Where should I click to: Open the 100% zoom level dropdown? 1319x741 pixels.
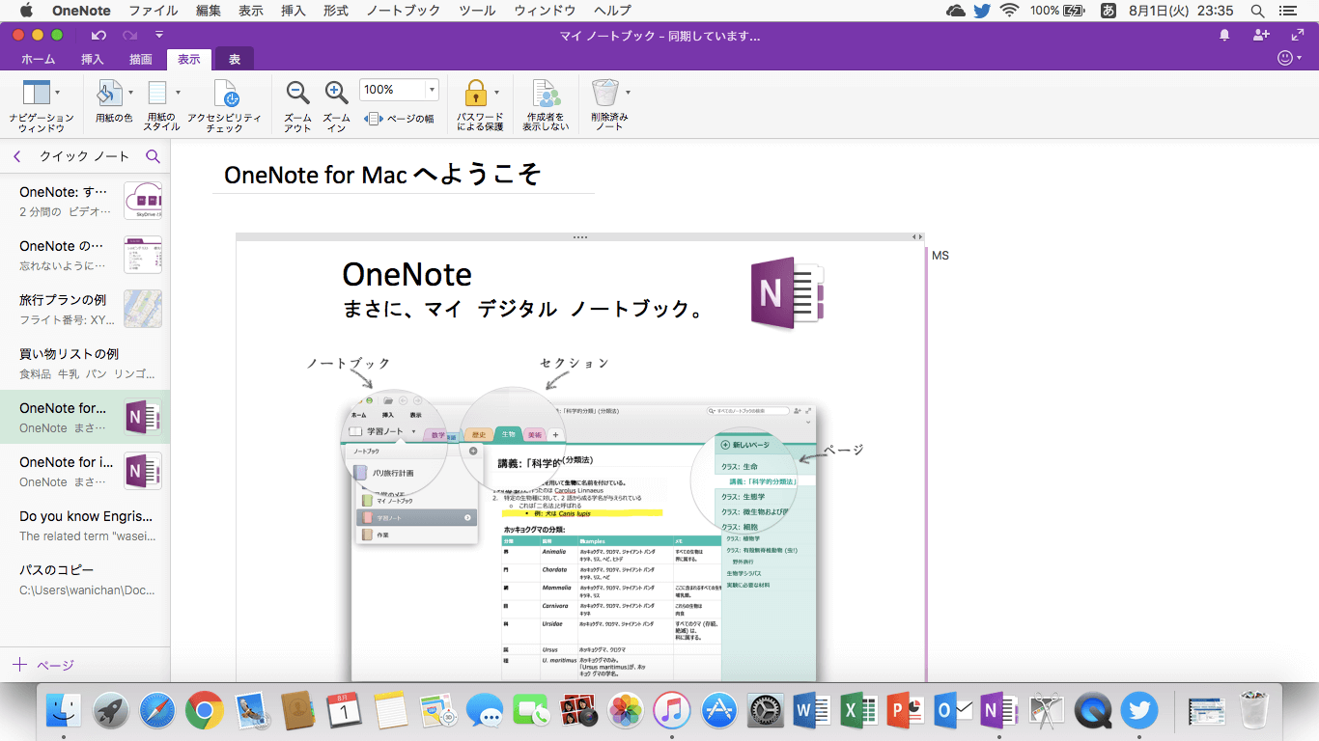pyautogui.click(x=432, y=90)
